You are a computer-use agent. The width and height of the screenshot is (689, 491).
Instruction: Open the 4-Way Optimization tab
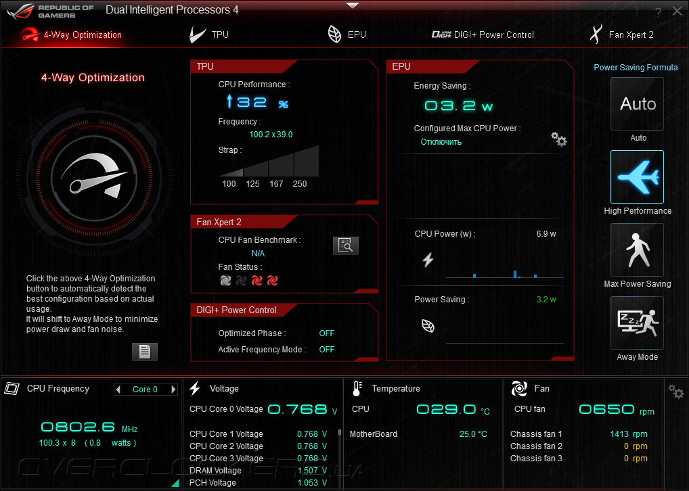coord(71,34)
